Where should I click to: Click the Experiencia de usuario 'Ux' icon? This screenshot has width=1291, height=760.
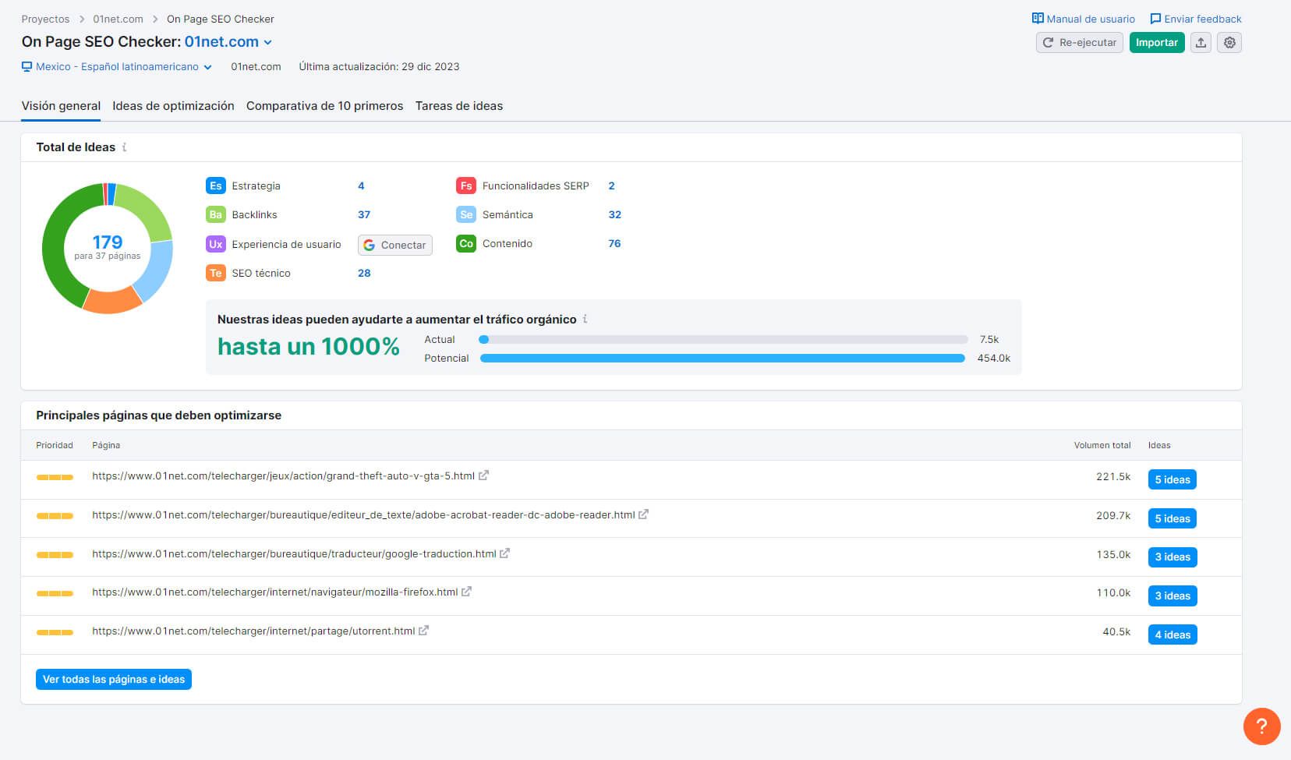(215, 244)
